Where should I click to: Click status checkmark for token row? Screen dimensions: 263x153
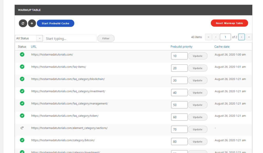click(22, 116)
